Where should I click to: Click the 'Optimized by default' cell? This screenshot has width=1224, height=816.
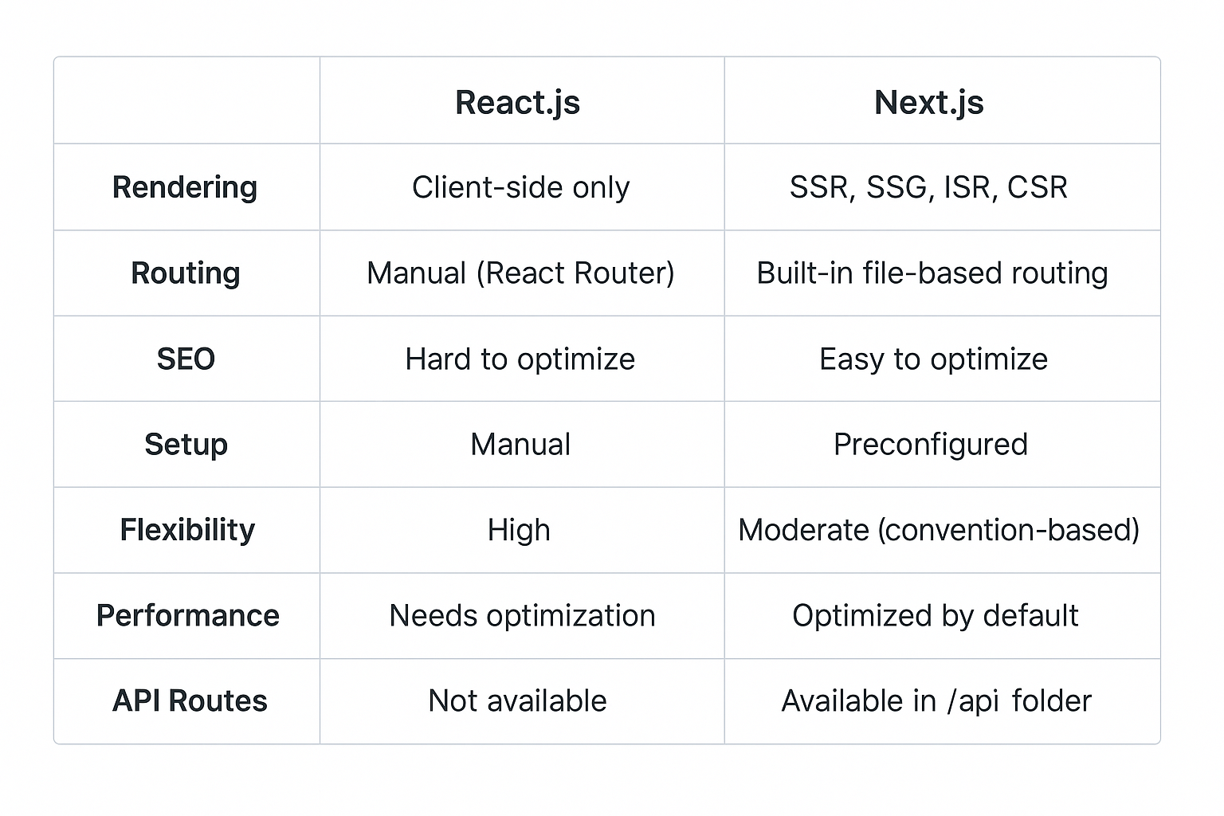pos(935,616)
